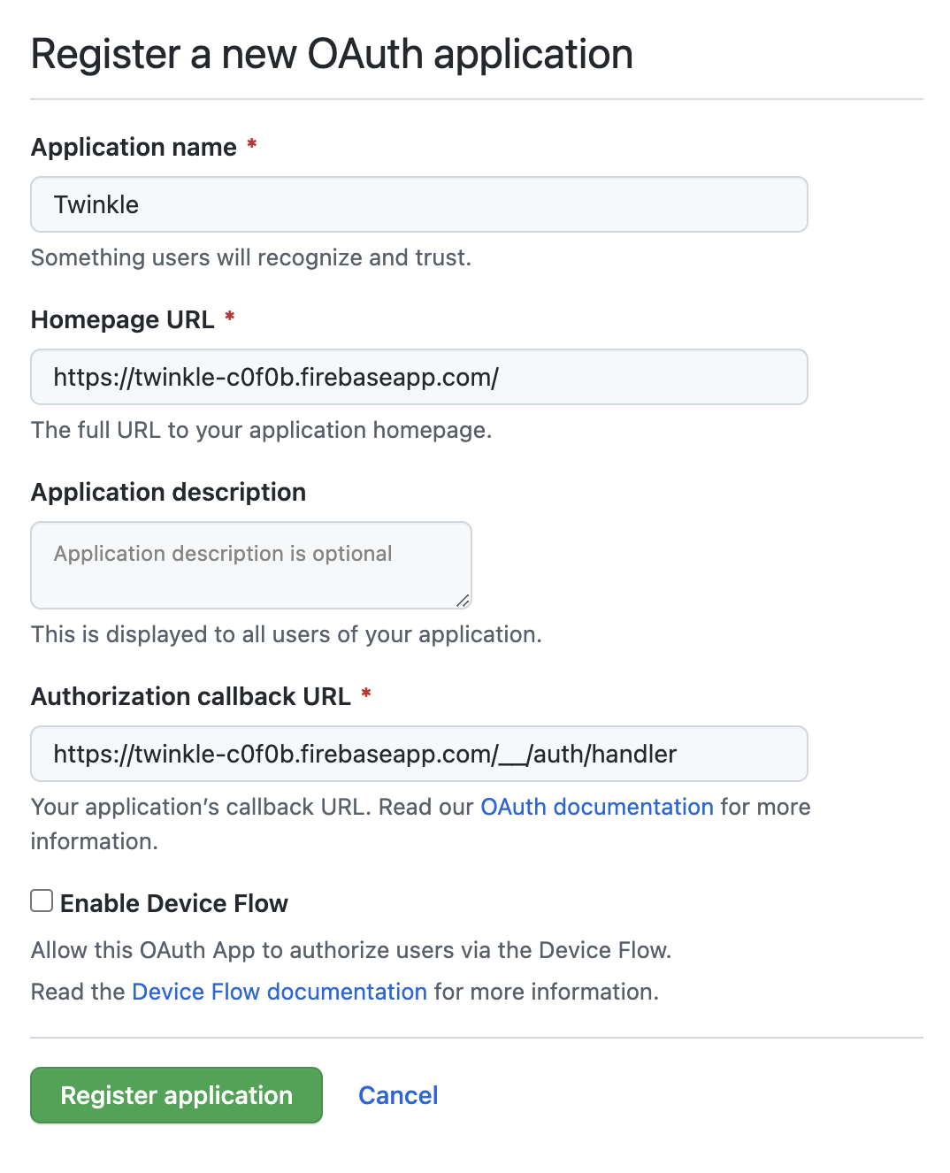Open the Device Flow documentation link
The height and width of the screenshot is (1173, 950).
pyautogui.click(x=280, y=992)
